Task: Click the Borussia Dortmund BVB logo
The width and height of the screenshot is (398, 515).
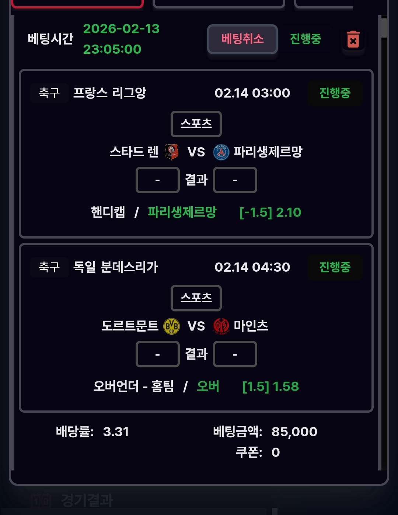Action: pyautogui.click(x=171, y=326)
